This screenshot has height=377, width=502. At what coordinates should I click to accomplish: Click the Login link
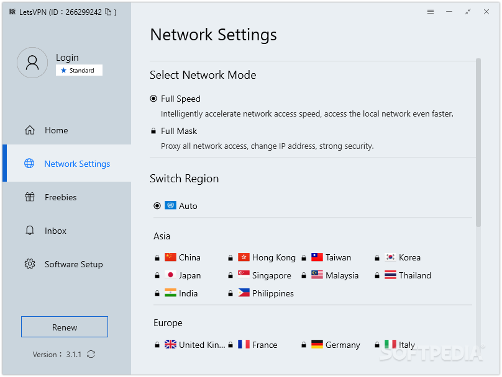coord(67,58)
